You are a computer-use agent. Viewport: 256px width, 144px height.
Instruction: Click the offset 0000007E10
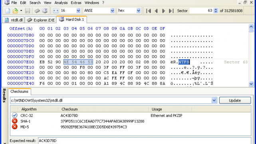pyautogui.click(x=21, y=67)
